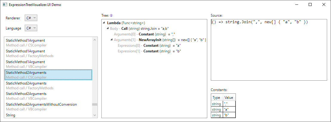Click inside the Source code box
This screenshot has width=331, height=122.
coord(269,50)
